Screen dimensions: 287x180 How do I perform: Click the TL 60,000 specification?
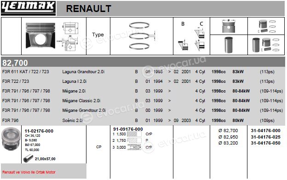click(32, 150)
